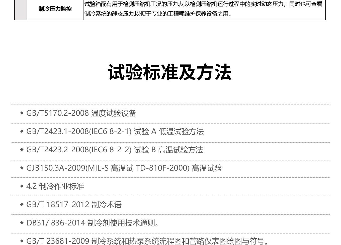The width and height of the screenshot is (341, 245).
Task: Click the bullet beside GB/T2423.1-2008 entry
Action: click(x=22, y=132)
